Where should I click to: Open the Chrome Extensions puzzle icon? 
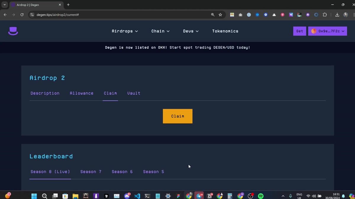[x=325, y=15]
